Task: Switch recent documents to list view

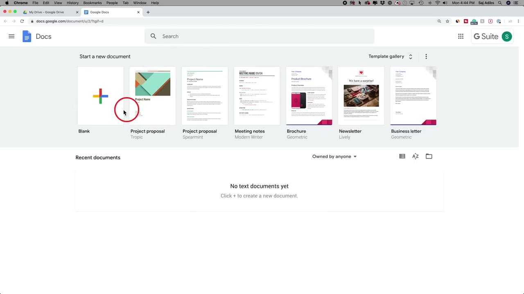Action: (402, 156)
